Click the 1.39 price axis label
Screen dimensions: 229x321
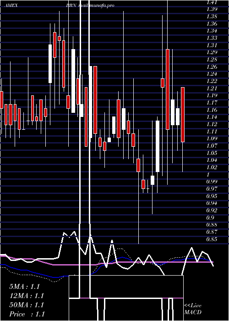212,9
